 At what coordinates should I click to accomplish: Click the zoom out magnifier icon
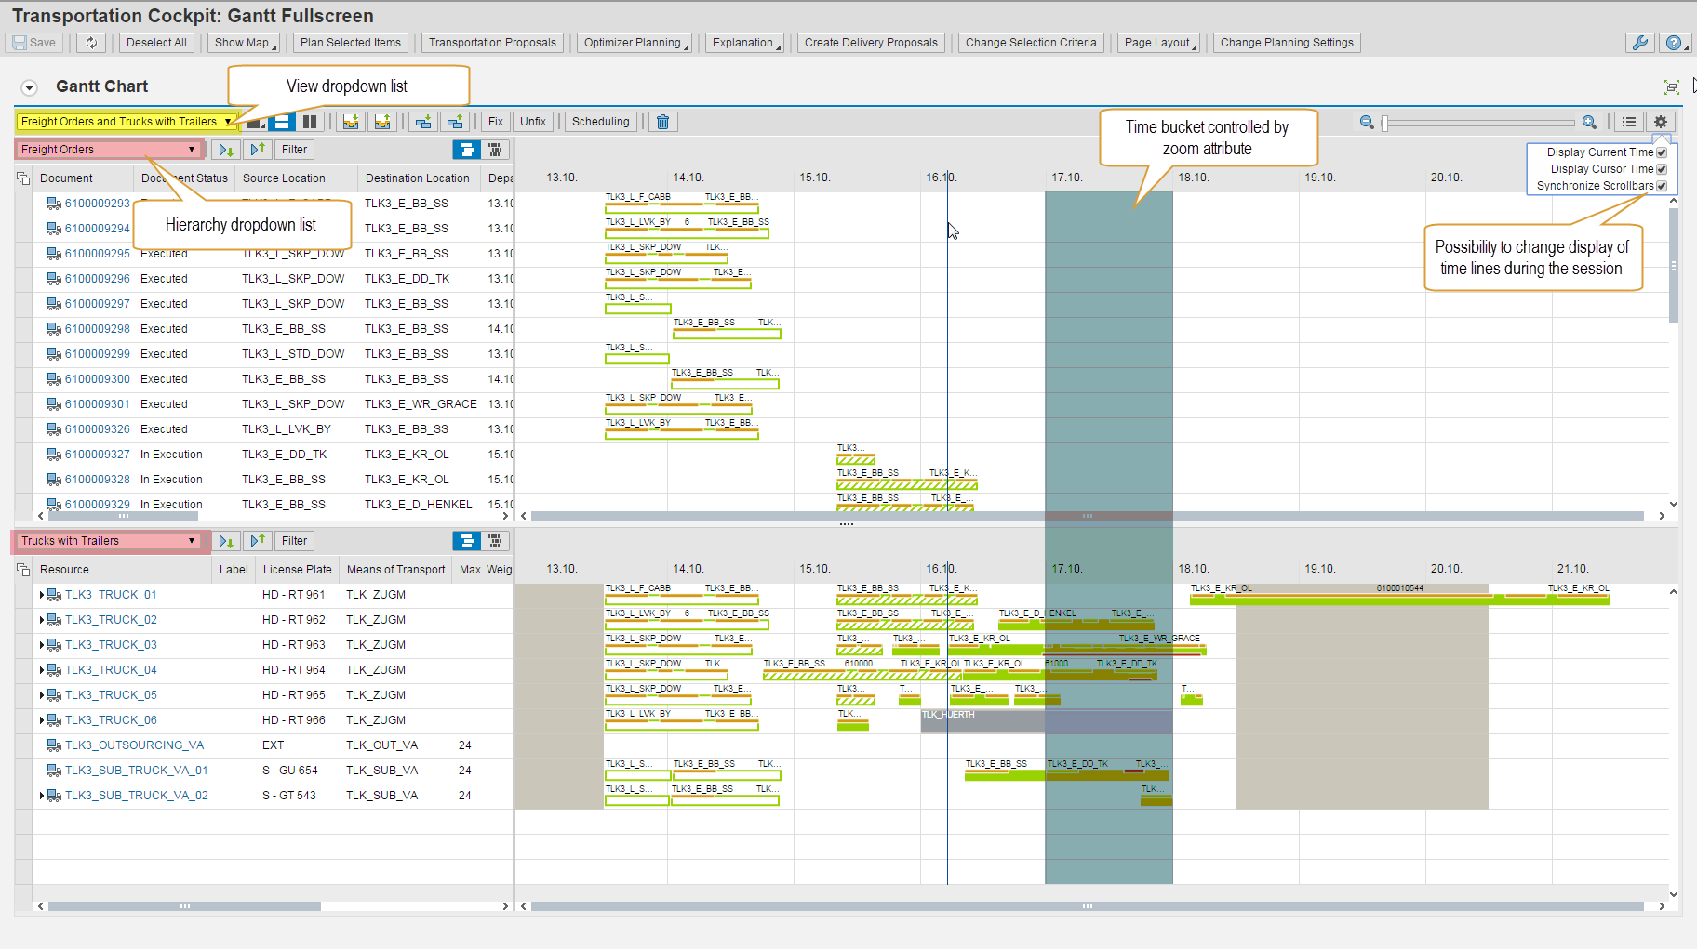pos(1367,122)
